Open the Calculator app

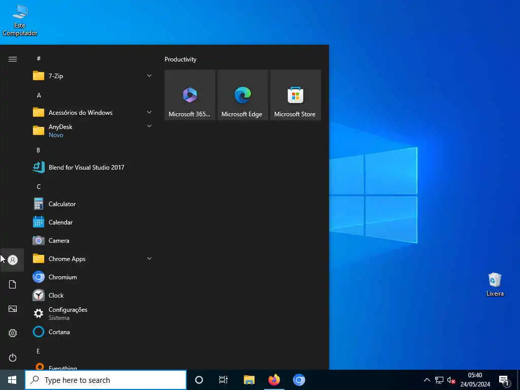tap(93, 204)
